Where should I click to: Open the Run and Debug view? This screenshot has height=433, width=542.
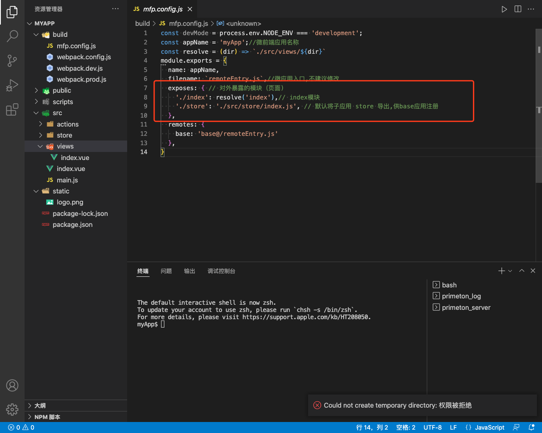12,85
